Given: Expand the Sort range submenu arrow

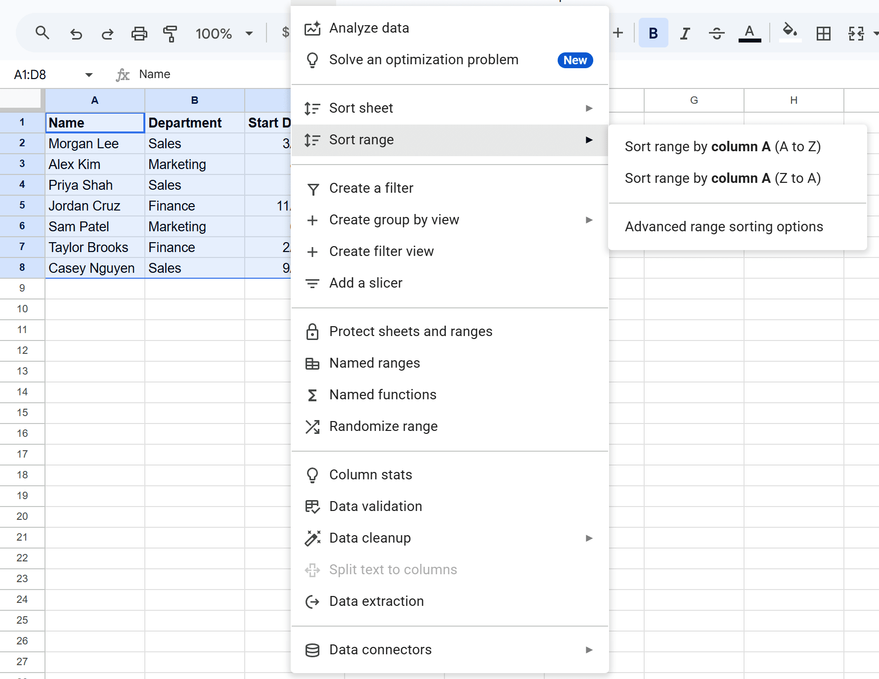Looking at the screenshot, I should point(589,140).
